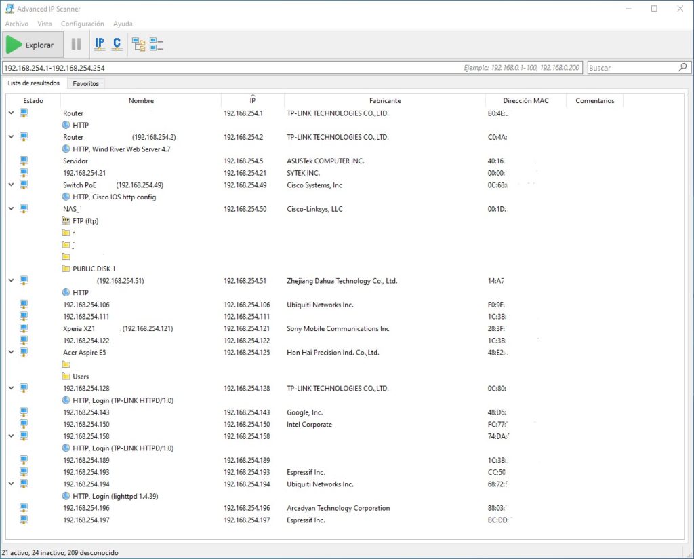Collapse the 192.168.254.158 row
The image size is (694, 559).
11,436
